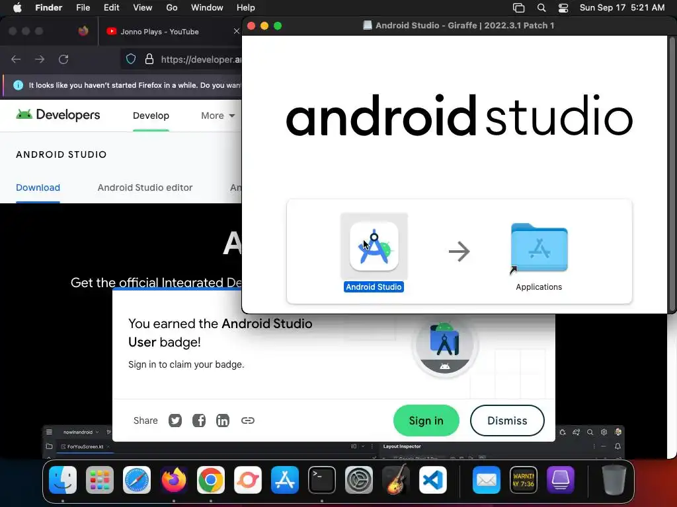677x507 pixels.
Task: Open the orange ring app in Dock
Action: click(x=248, y=480)
